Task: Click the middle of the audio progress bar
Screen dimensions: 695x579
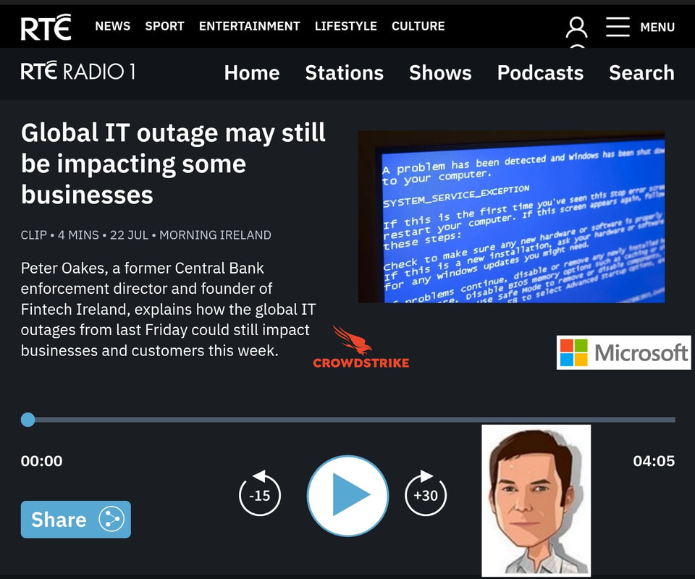Action: [348, 420]
